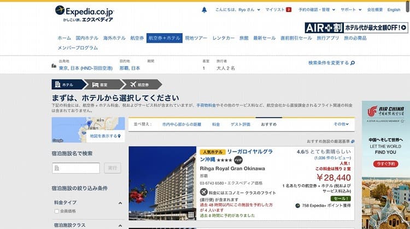Open the 旅の必需品 nav tab
410x229 pixels.
click(x=355, y=38)
